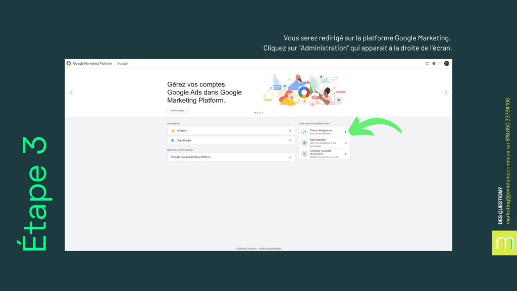Screen dimensions: 517x291
Task: Click the carousel illustration image
Action: point(304,90)
